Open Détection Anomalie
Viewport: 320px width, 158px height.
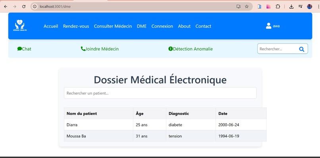pyautogui.click(x=193, y=49)
